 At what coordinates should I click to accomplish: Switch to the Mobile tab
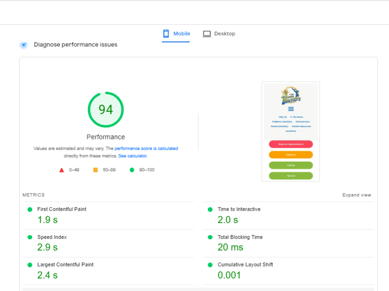(176, 34)
